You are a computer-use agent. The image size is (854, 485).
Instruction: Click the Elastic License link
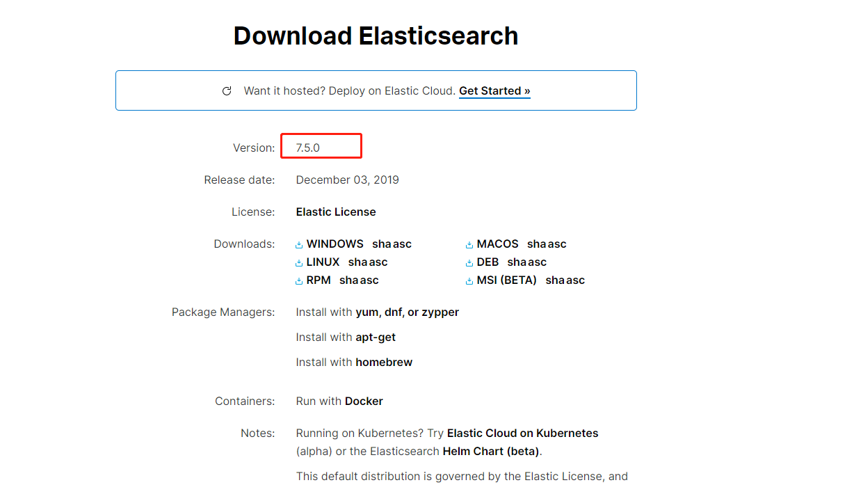click(336, 212)
